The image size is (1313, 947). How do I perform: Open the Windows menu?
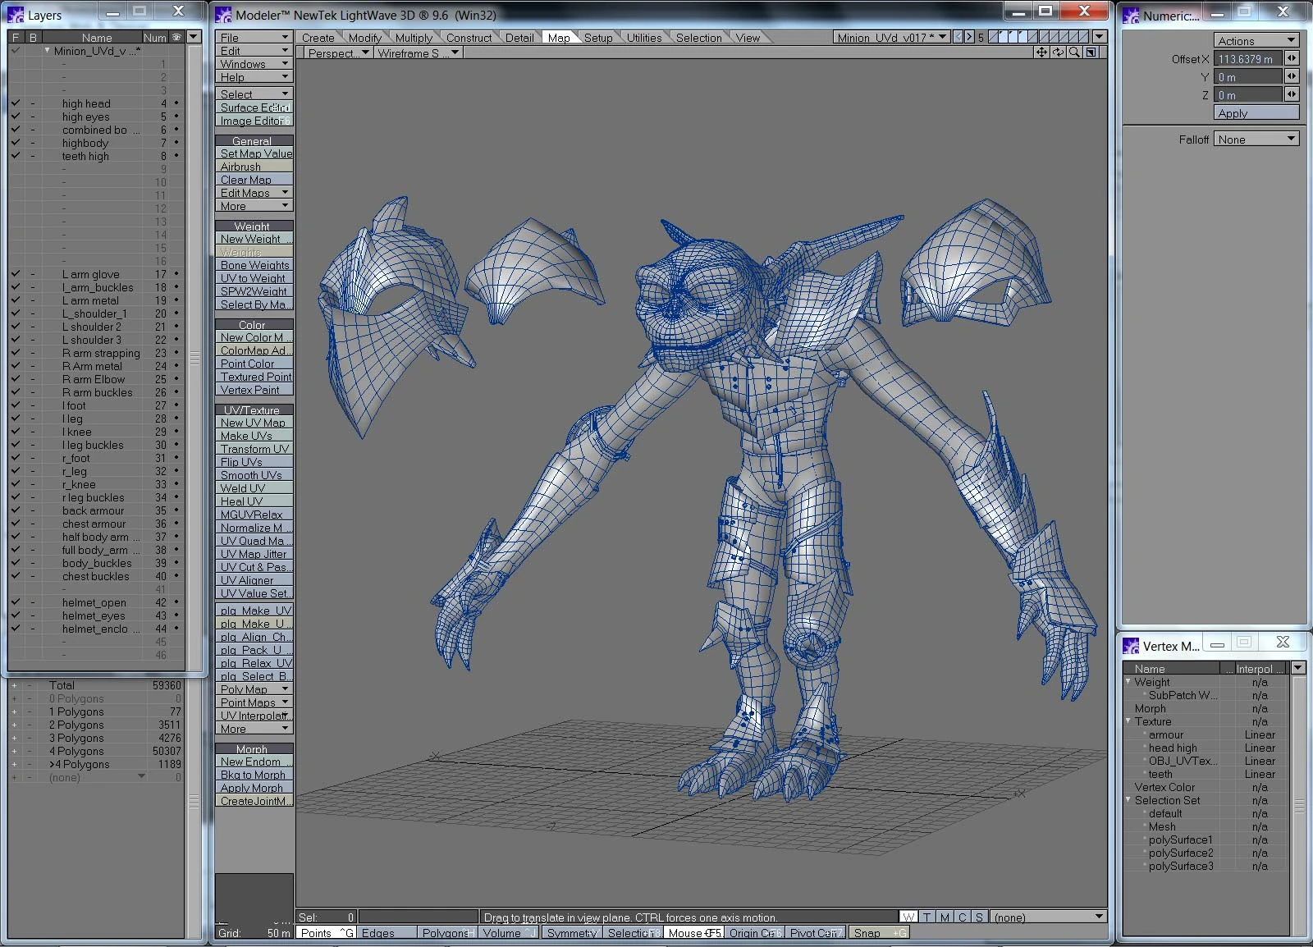[254, 64]
